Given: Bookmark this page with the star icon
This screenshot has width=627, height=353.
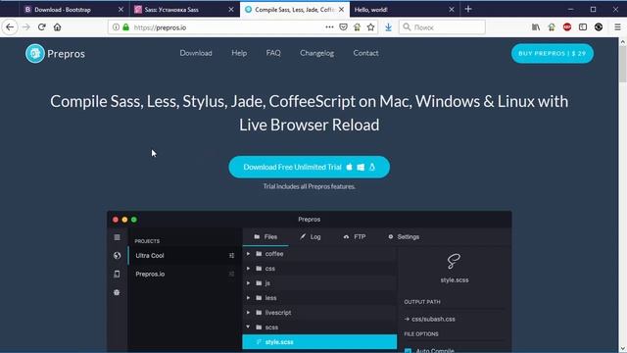Looking at the screenshot, I should tap(370, 27).
